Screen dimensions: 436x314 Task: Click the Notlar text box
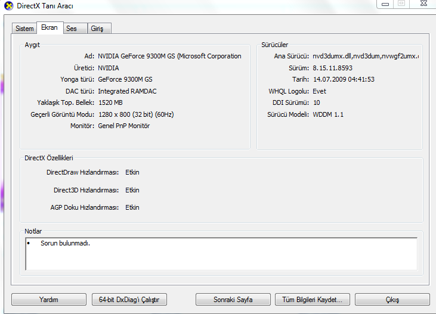click(x=221, y=254)
